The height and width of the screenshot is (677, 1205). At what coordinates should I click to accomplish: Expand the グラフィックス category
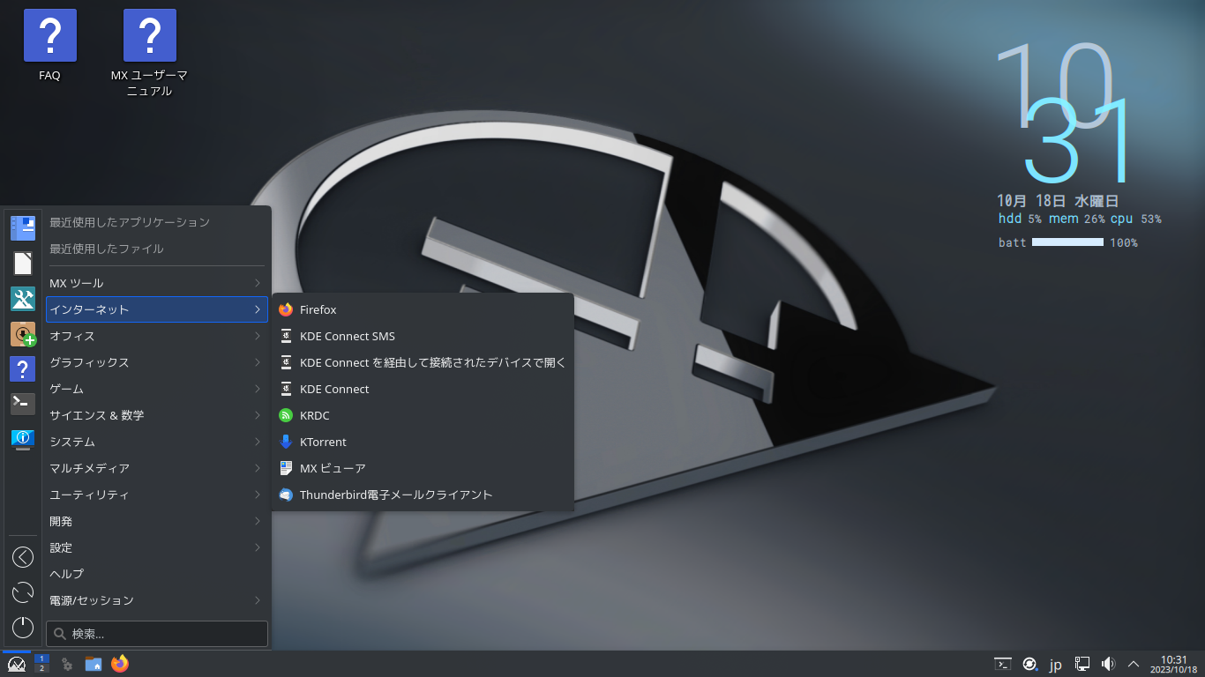(155, 362)
